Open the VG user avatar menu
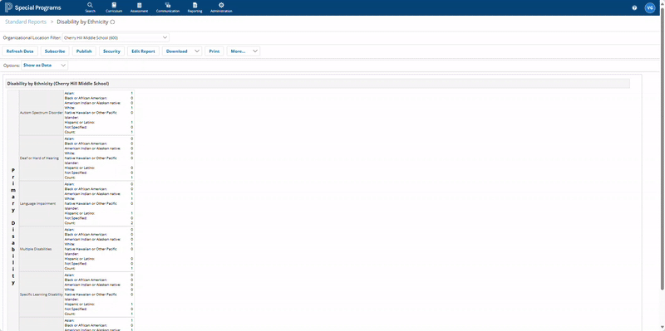This screenshot has height=331, width=665. click(x=649, y=7)
